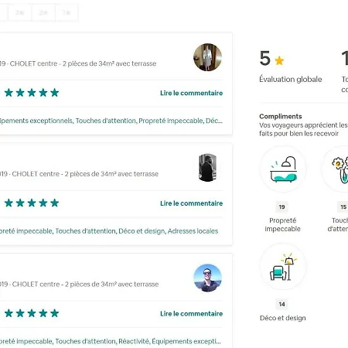Image resolution: width=348 pixels, height=348 pixels.
Task: Filter reviews with the 2-star tab
Action: [x=43, y=12]
